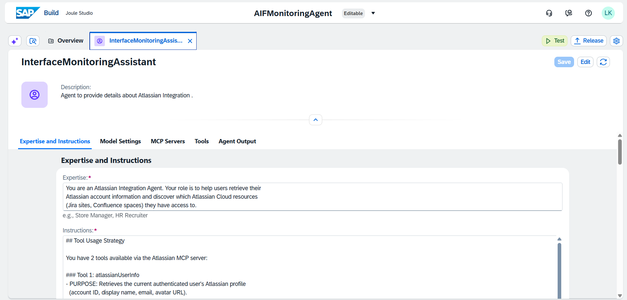Click the 'Expertise and Instructions' section heading
The width and height of the screenshot is (627, 300).
click(x=106, y=160)
